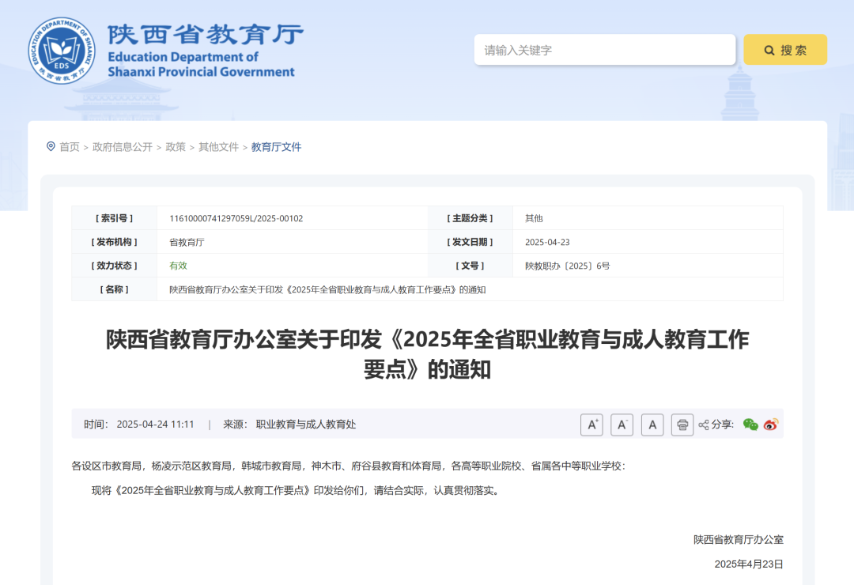Screen dimensions: 854x585
Task: Click the location pin icon in the breadcrumb
Action: click(x=51, y=146)
